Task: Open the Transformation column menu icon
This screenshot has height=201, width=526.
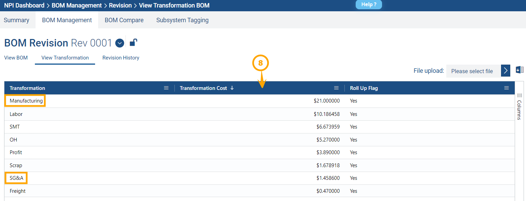Action: click(166, 88)
